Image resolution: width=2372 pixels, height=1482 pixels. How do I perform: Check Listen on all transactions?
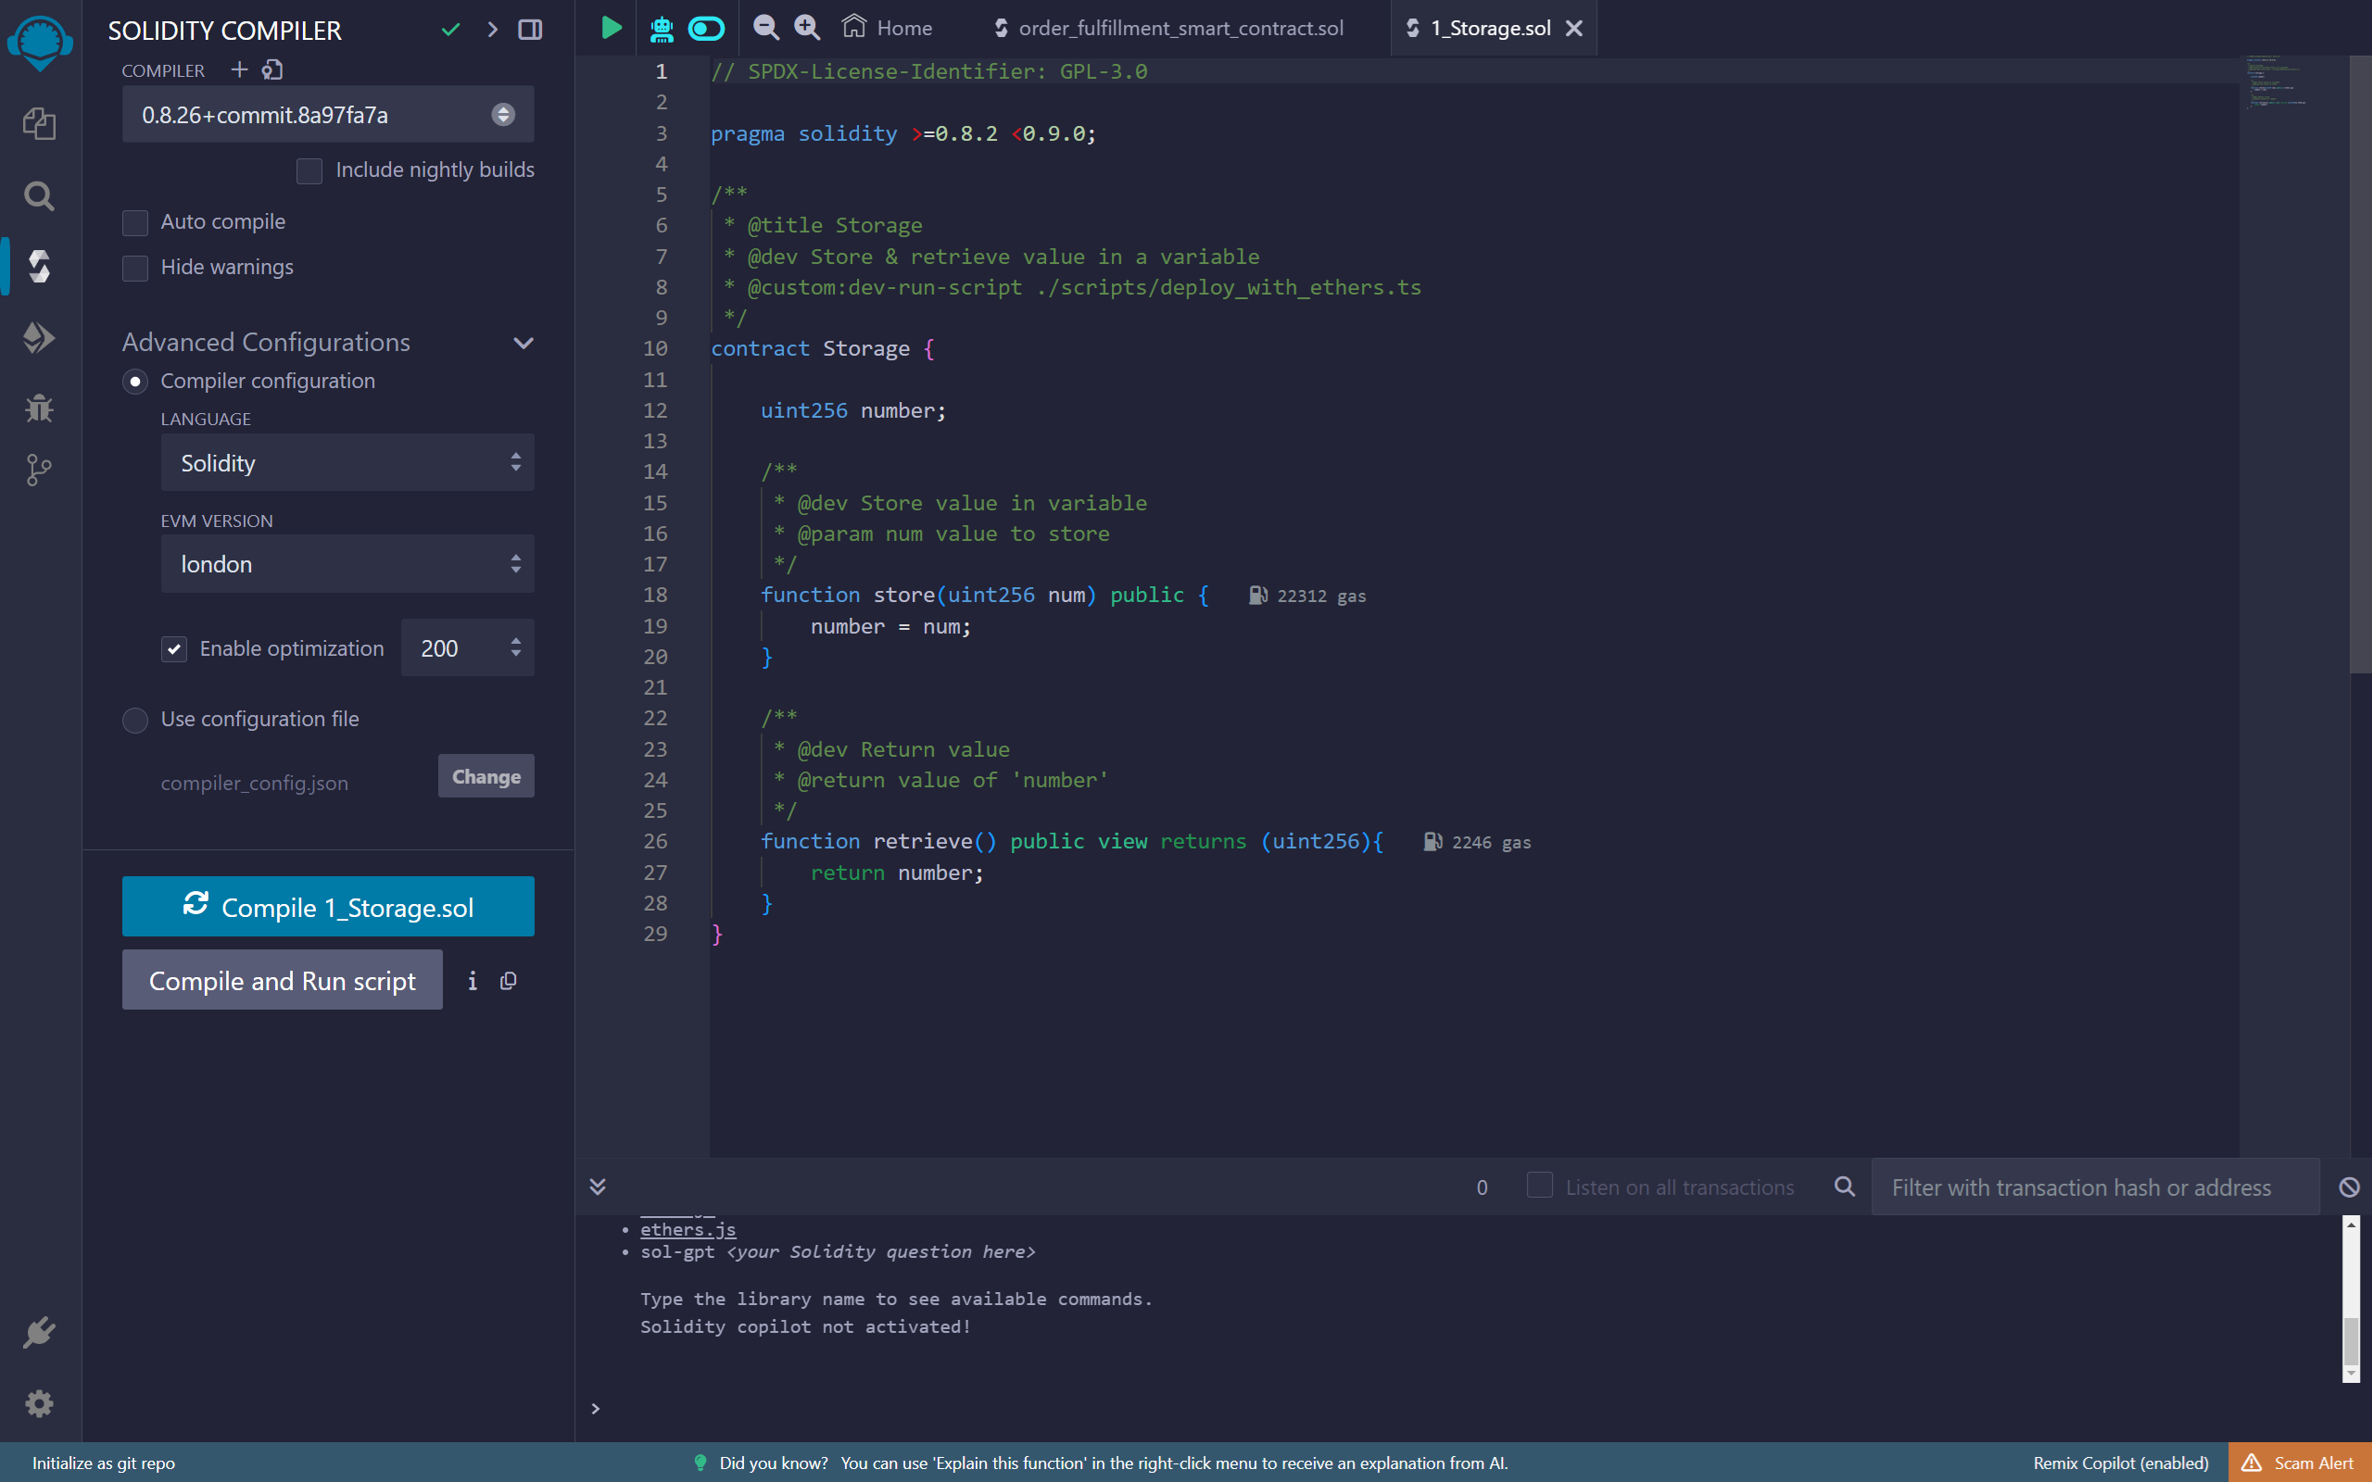click(1540, 1186)
